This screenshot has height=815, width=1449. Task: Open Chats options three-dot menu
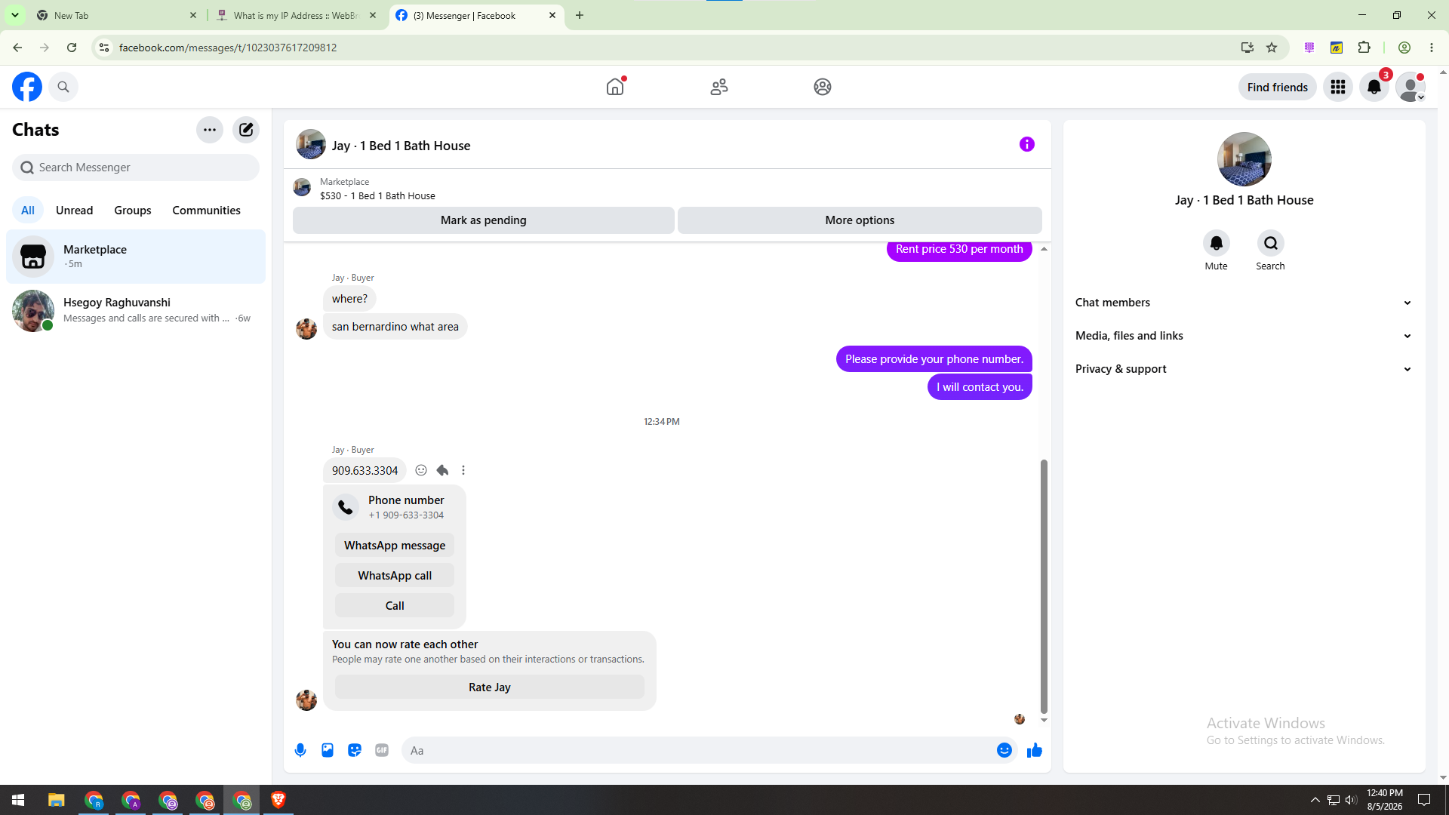[x=210, y=130]
